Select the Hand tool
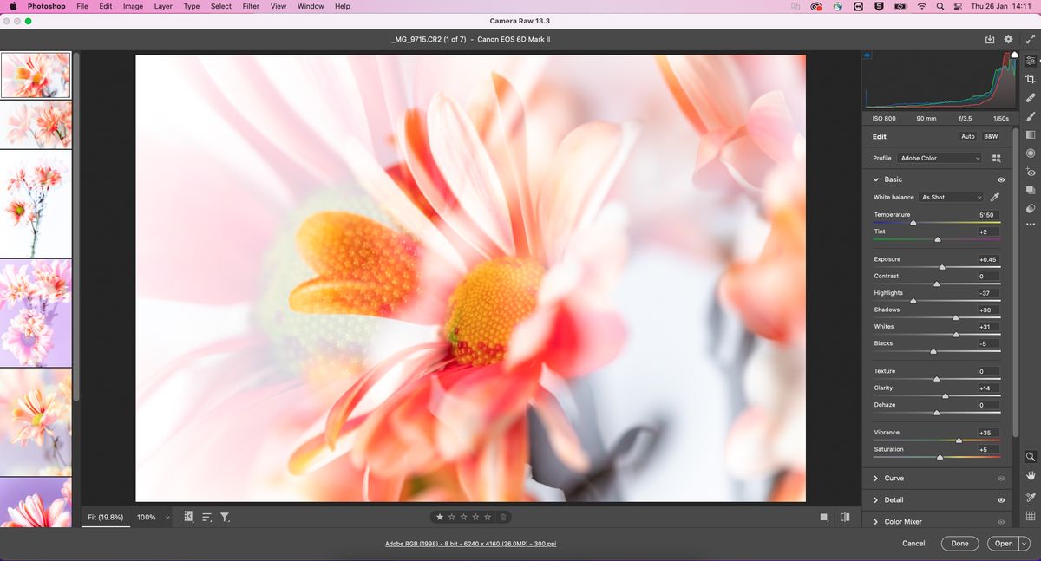This screenshot has height=561, width=1041. click(1032, 473)
